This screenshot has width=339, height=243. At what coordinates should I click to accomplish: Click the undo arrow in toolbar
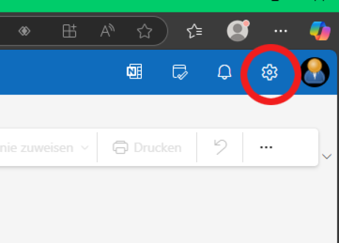pyautogui.click(x=220, y=147)
